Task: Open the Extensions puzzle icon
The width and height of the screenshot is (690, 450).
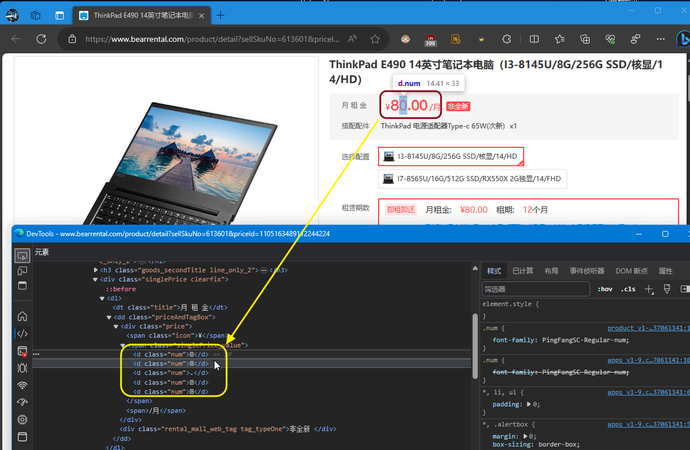Action: coord(506,39)
